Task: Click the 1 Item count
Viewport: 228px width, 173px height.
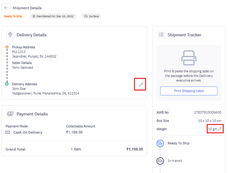Action: pyautogui.click(x=76, y=149)
